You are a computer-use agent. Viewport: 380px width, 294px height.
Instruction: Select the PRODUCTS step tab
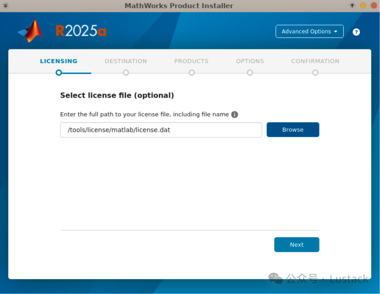coord(191,61)
